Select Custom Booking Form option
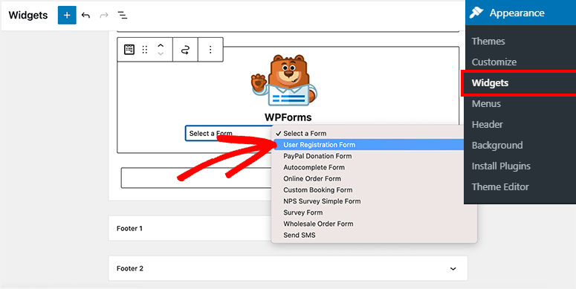 tap(374, 190)
